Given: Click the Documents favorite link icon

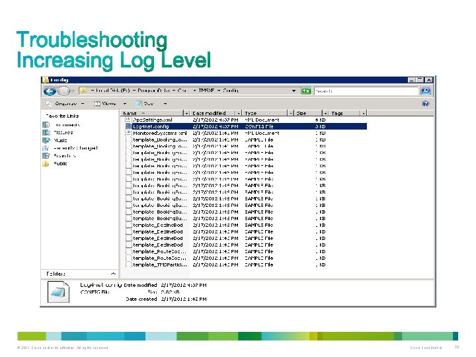Looking at the screenshot, I should (46, 125).
